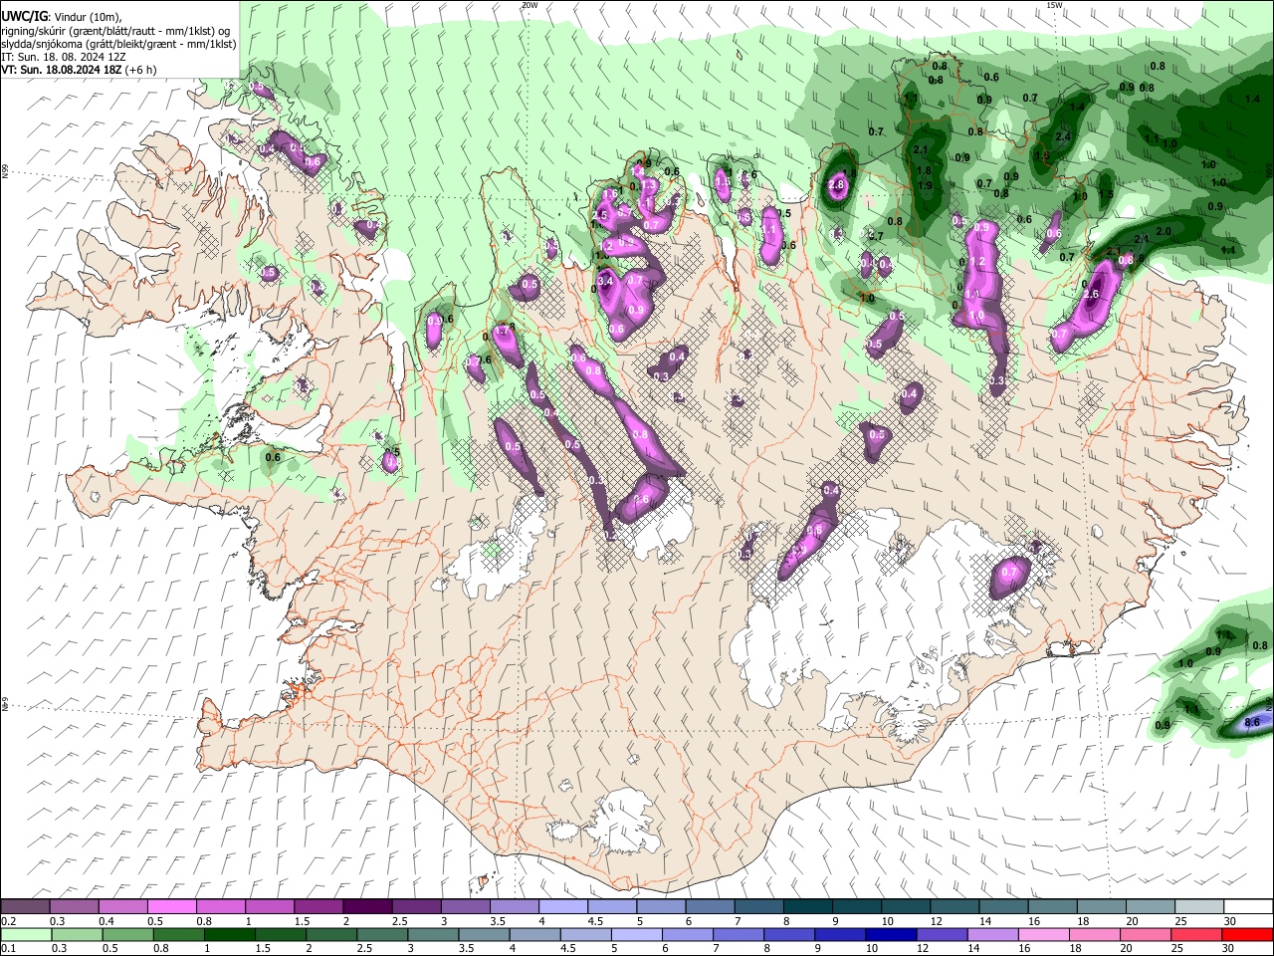Click the 'VT: Sun. 18.08.2024 18Z (+6 h)' line

(x=79, y=71)
